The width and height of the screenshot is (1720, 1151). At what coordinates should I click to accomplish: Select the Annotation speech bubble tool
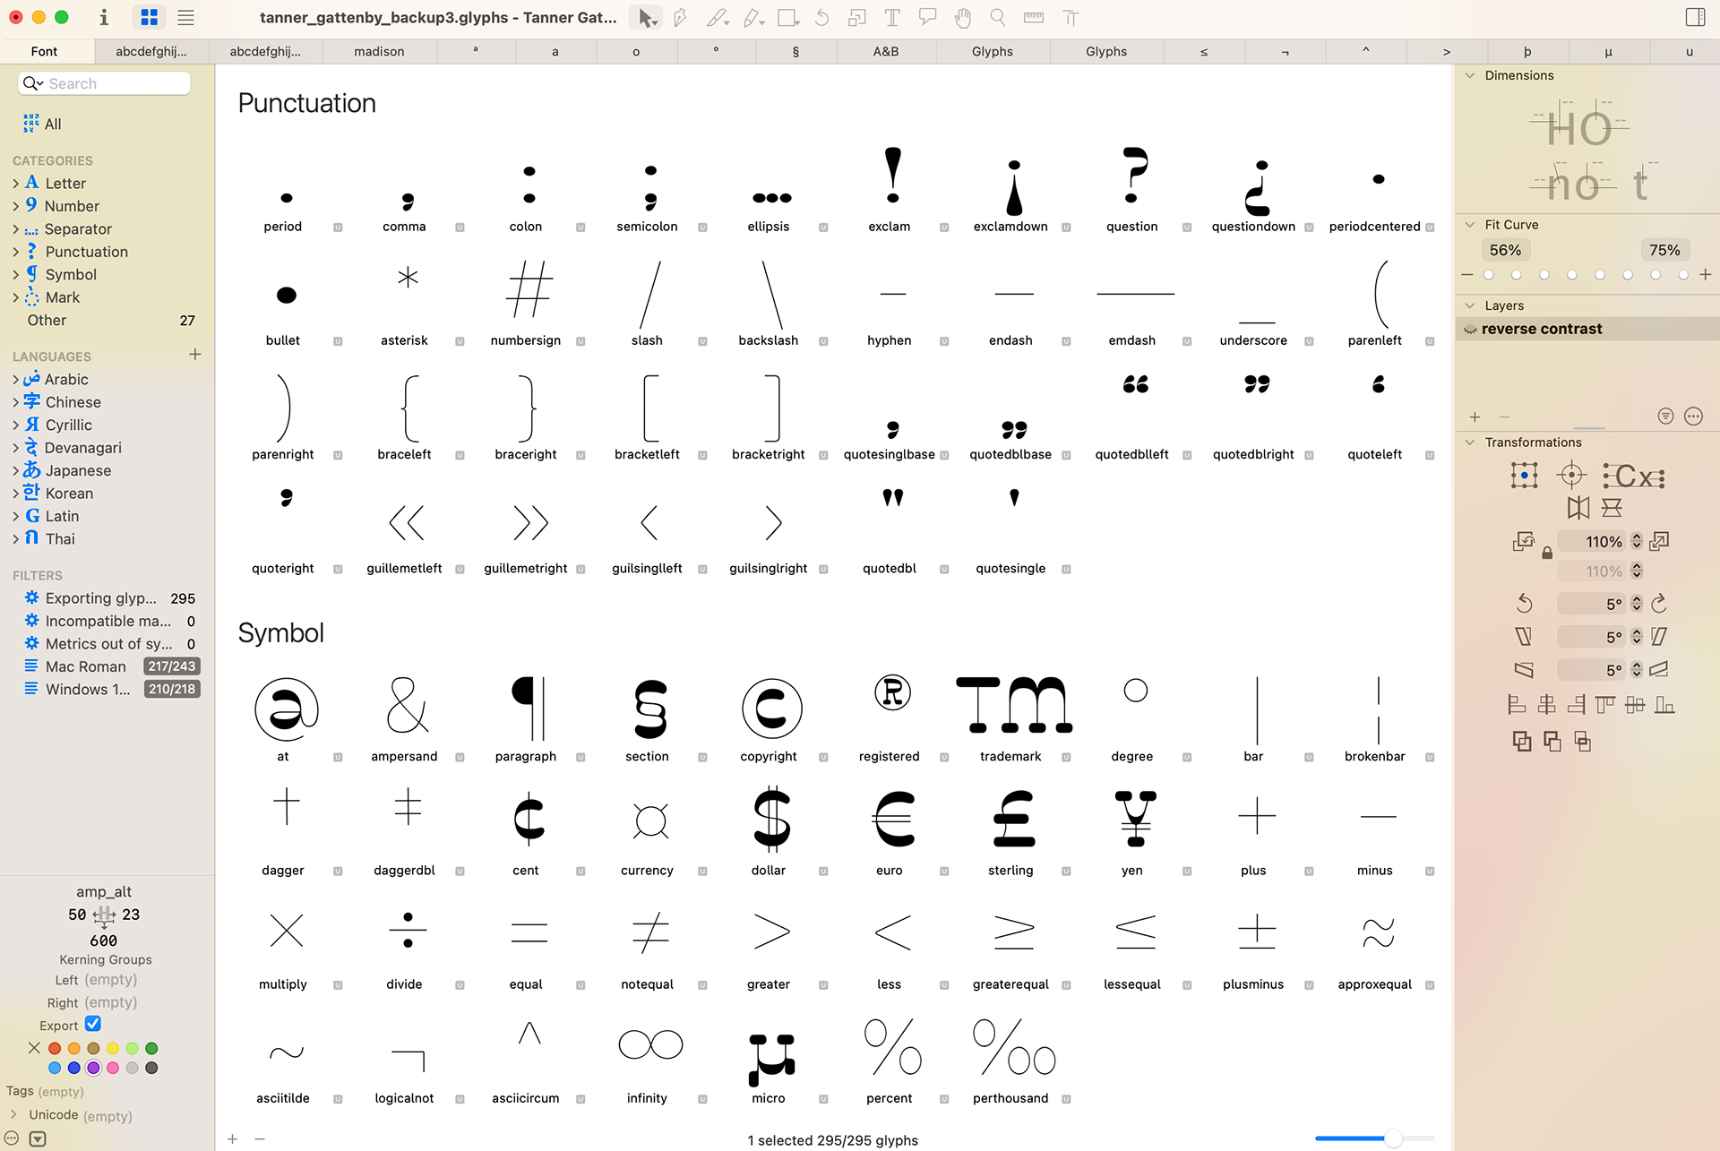(x=927, y=17)
